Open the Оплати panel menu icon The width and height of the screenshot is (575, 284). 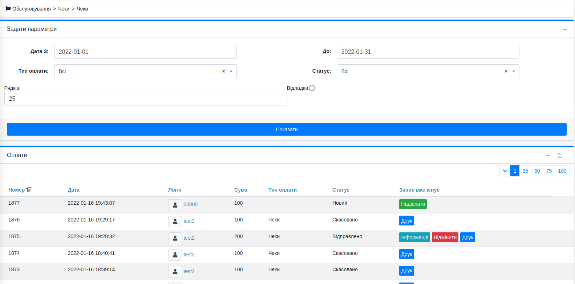coord(560,156)
